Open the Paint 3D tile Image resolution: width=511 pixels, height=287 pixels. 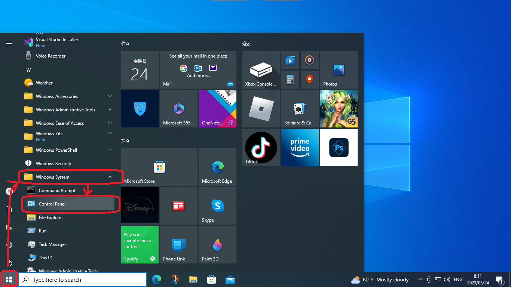tap(217, 245)
